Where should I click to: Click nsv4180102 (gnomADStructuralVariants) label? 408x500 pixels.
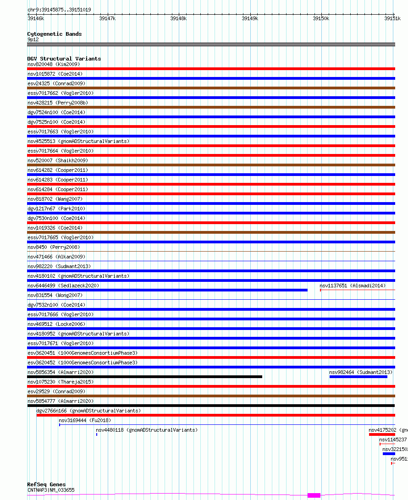point(78,276)
